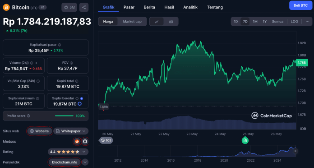Click the #1 rank badge
Viewport: 314px width, 168px height.
coord(42,7)
